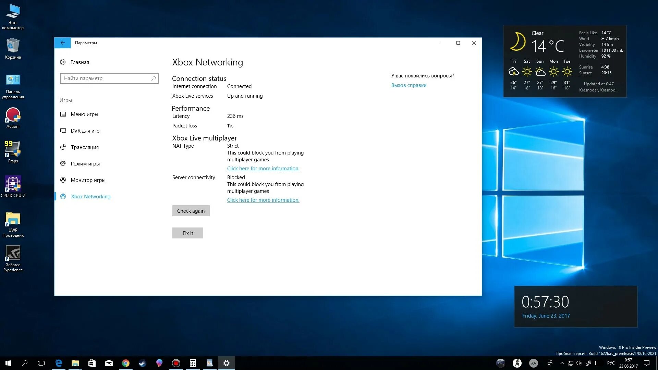Viewport: 658px width, 370px height.
Task: Open Главная home settings page
Action: tap(80, 62)
